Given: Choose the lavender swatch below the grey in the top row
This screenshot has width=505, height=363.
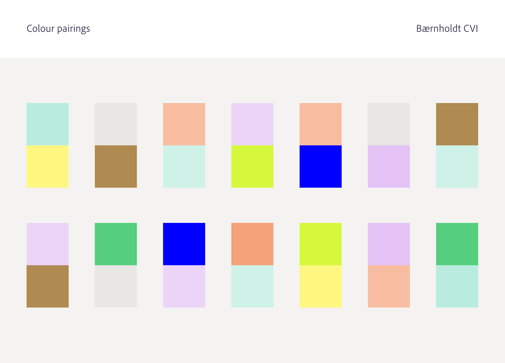Looking at the screenshot, I should click(x=389, y=166).
